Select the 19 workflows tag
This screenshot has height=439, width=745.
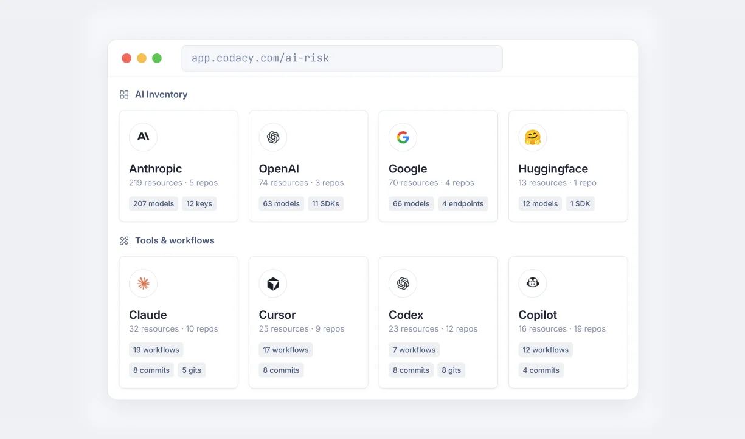(x=156, y=350)
